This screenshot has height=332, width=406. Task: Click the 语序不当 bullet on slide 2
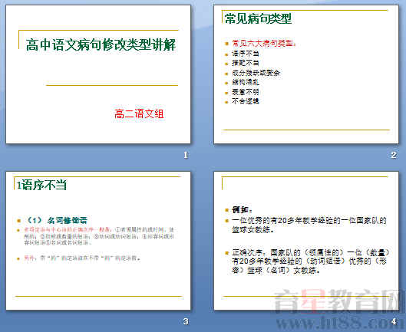tap(245, 54)
